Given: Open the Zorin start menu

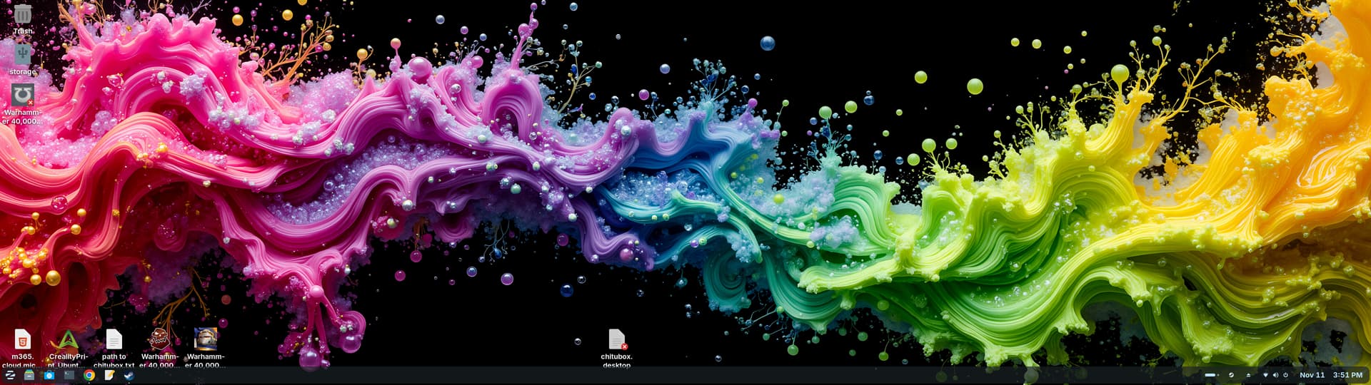Looking at the screenshot, I should coord(10,375).
